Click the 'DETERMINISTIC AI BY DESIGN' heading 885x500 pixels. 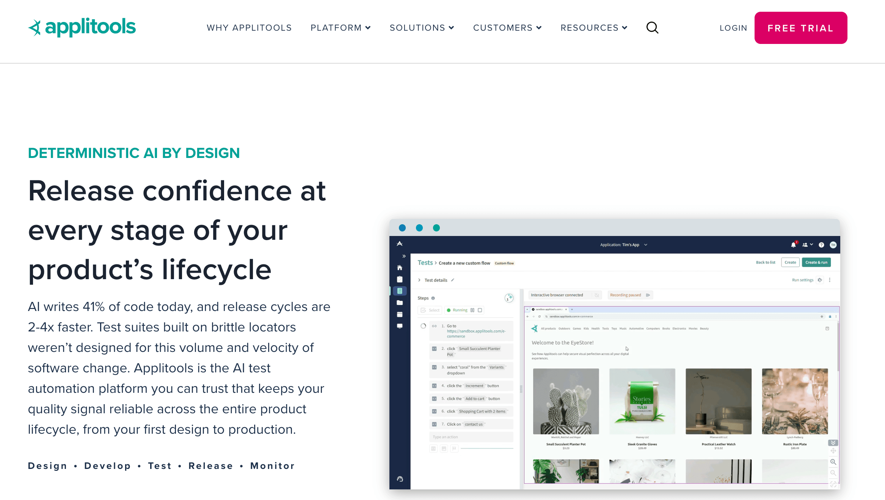(134, 153)
